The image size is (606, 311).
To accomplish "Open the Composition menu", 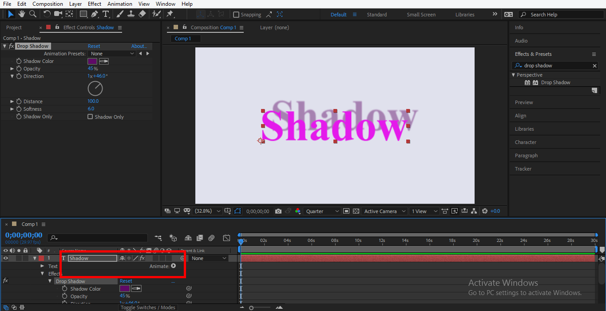I will (48, 4).
